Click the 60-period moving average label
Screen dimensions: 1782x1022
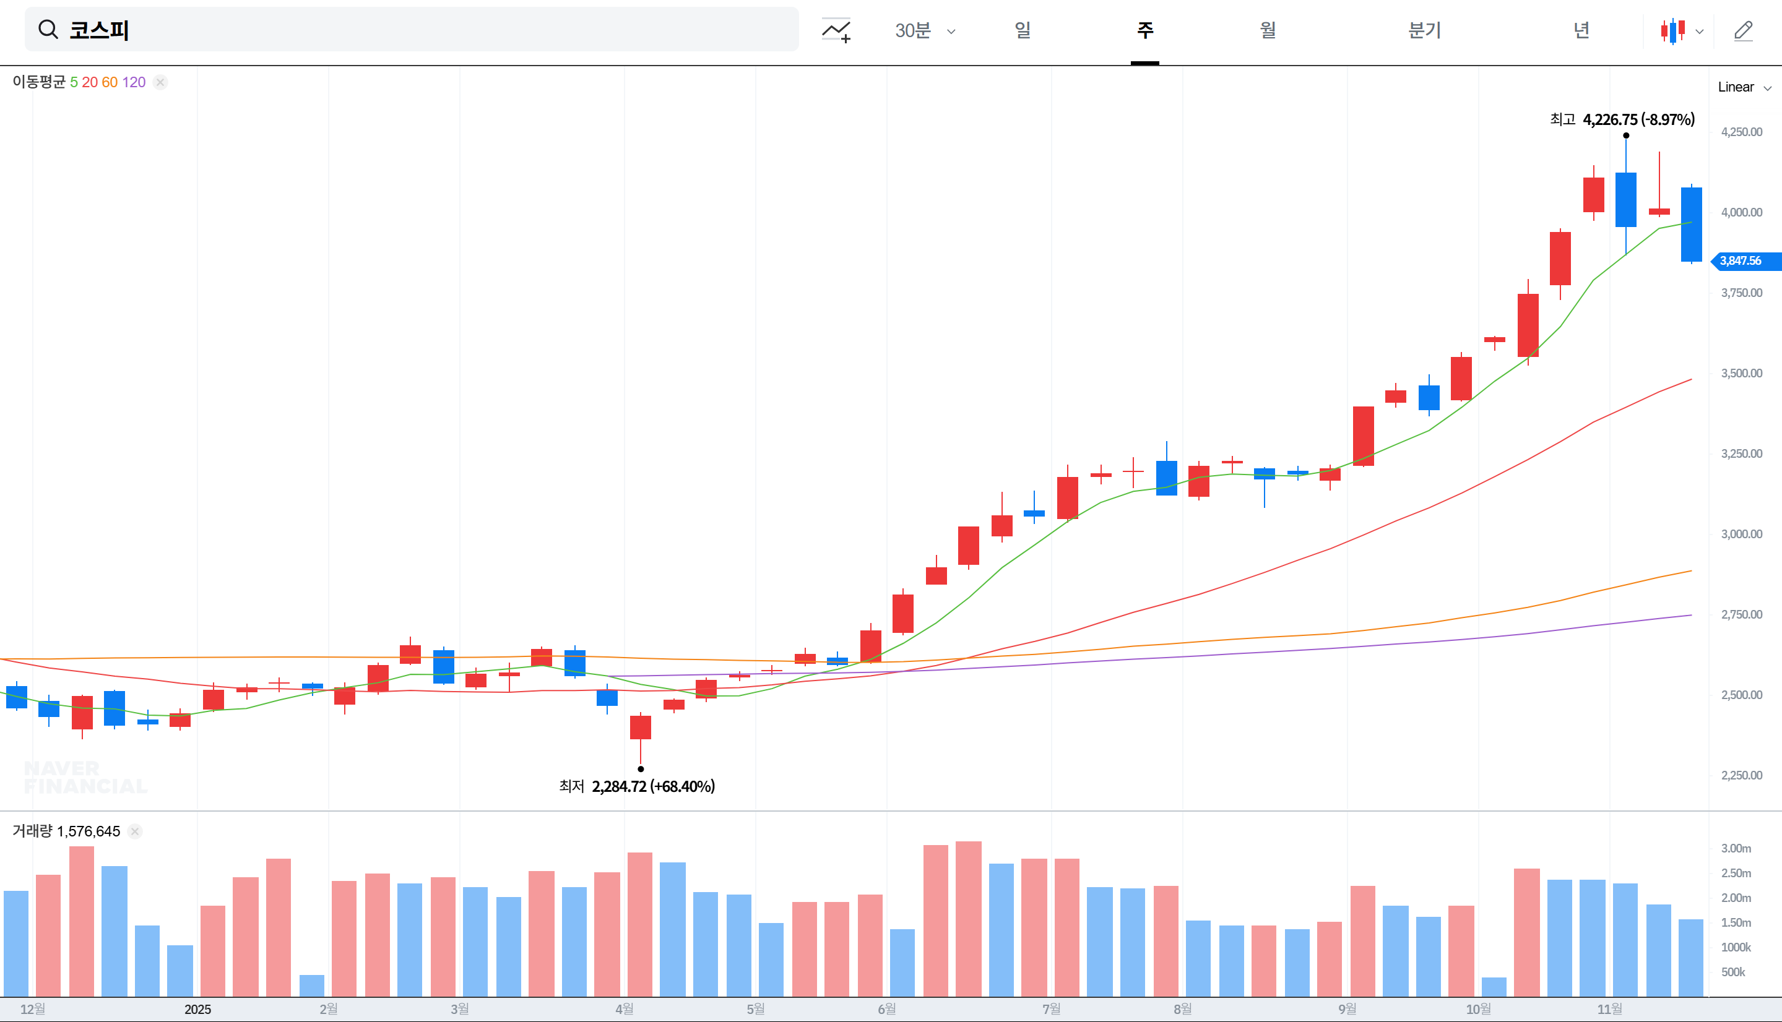tap(110, 82)
